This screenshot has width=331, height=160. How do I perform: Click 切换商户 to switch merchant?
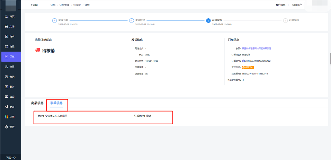click(297, 5)
